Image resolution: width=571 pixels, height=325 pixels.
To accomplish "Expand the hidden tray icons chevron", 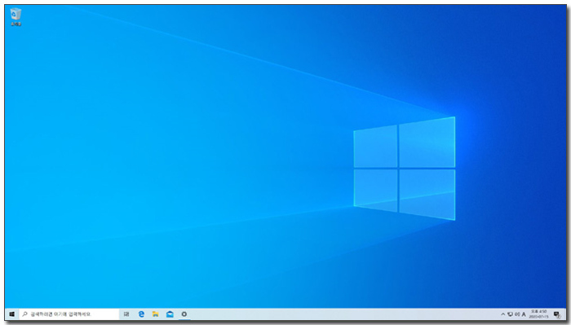I will [x=503, y=314].
